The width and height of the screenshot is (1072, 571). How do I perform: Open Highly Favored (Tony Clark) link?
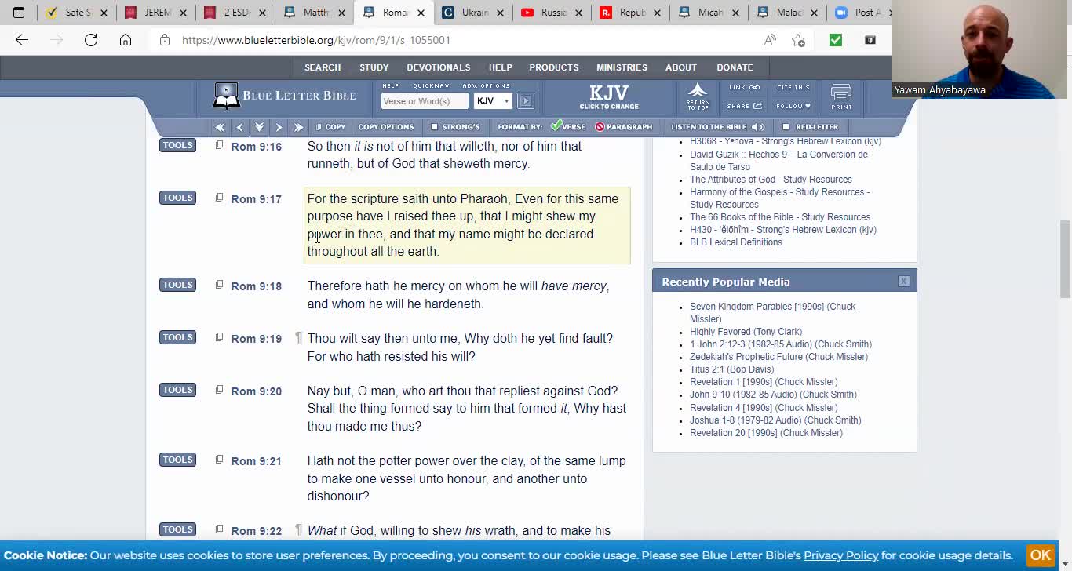pyautogui.click(x=746, y=332)
